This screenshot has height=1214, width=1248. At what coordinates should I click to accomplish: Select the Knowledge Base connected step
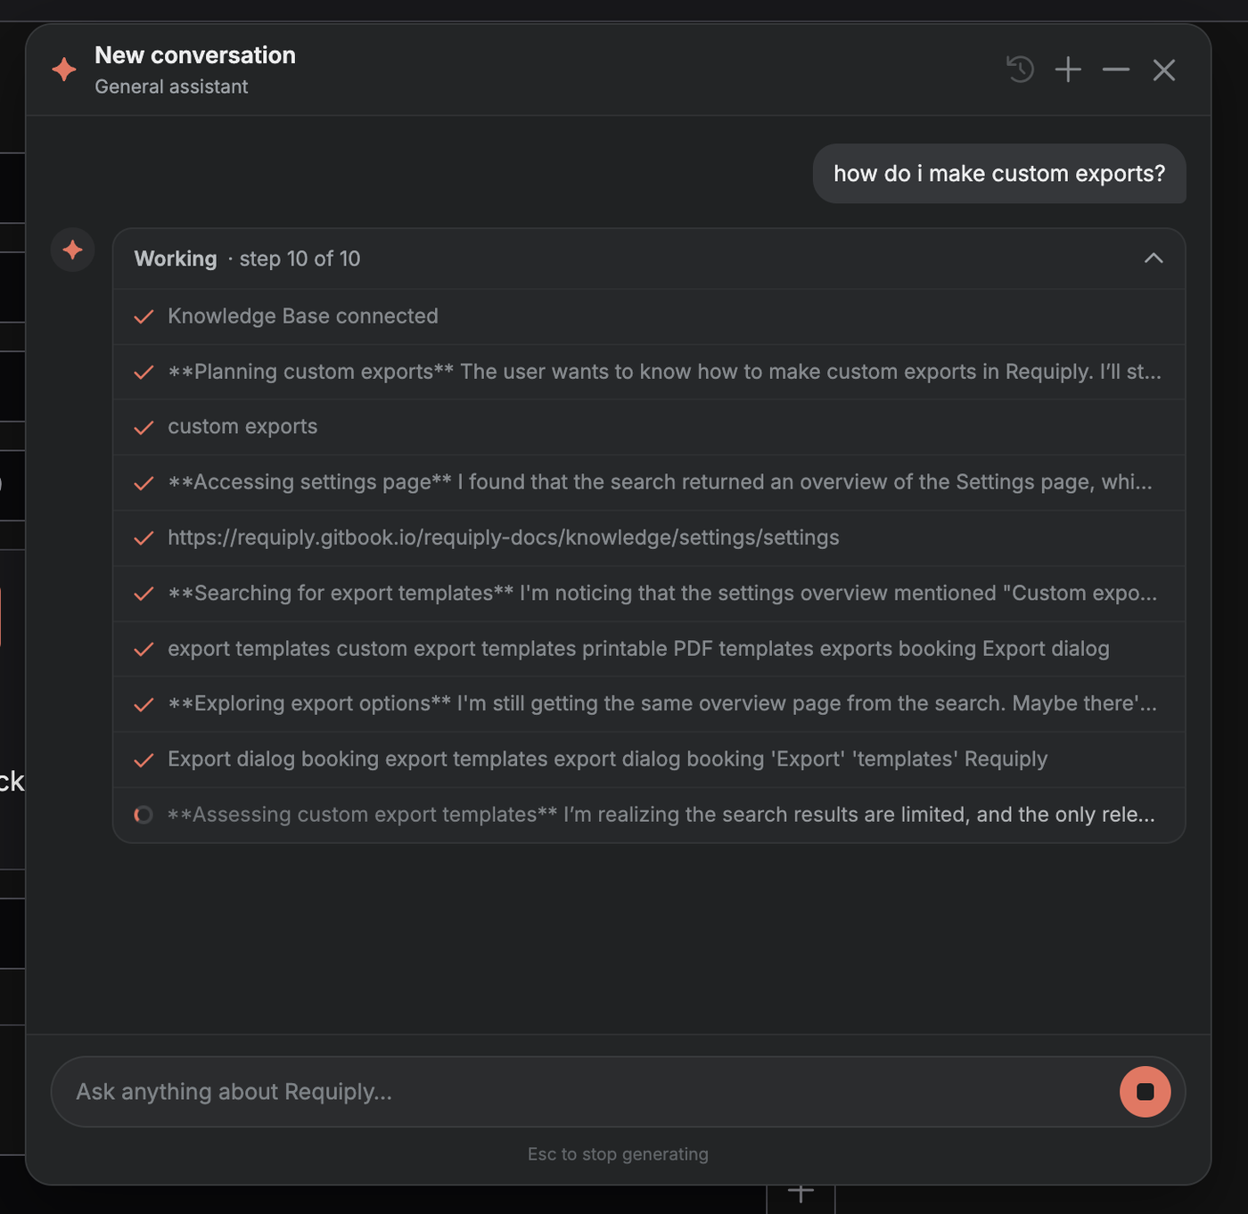click(649, 316)
